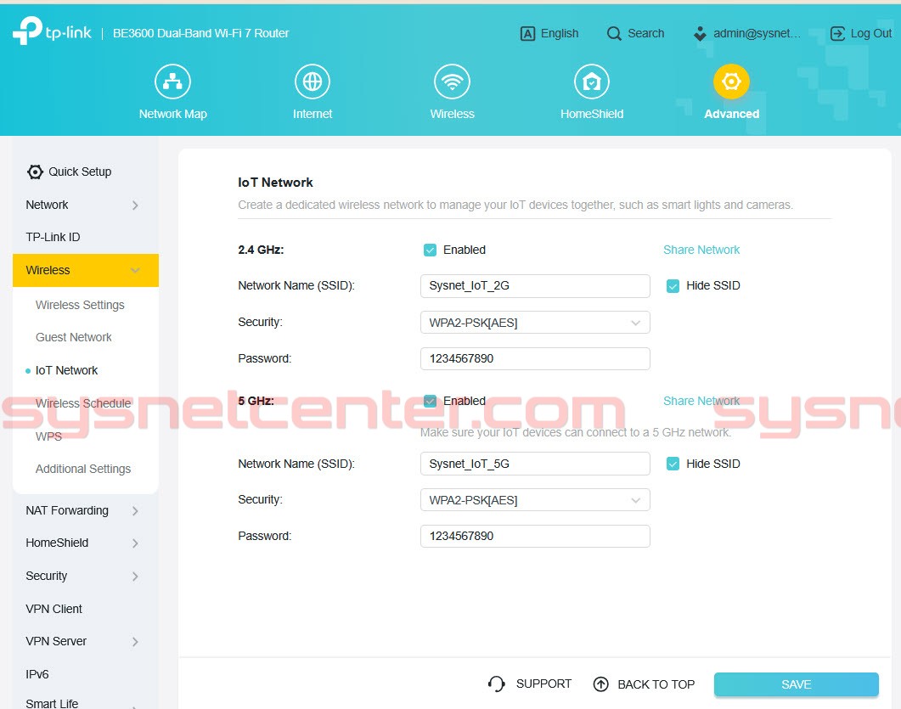Click the 2.4 GHz password field
Screen dimensions: 901x709
pyautogui.click(x=535, y=358)
